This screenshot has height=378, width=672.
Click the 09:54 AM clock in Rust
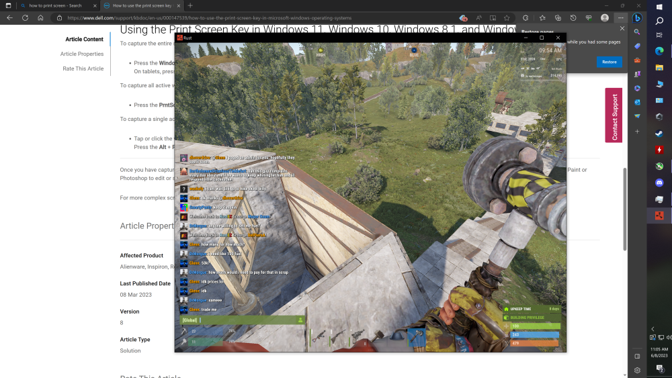pos(550,50)
